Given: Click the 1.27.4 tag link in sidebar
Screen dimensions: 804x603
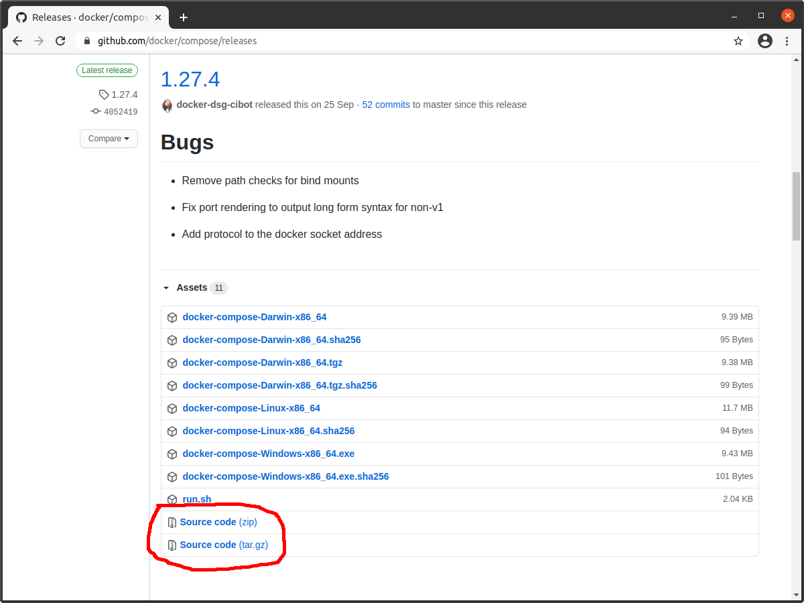Looking at the screenshot, I should [x=125, y=94].
